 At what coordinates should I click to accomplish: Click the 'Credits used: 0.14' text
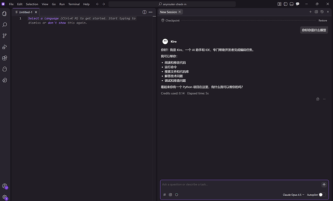point(173,93)
